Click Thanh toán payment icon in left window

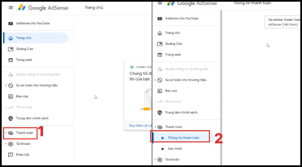pyautogui.click(x=10, y=133)
